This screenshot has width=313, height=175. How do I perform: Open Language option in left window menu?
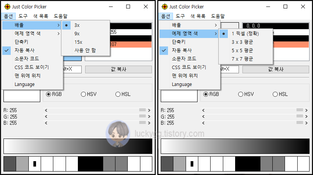[32, 84]
